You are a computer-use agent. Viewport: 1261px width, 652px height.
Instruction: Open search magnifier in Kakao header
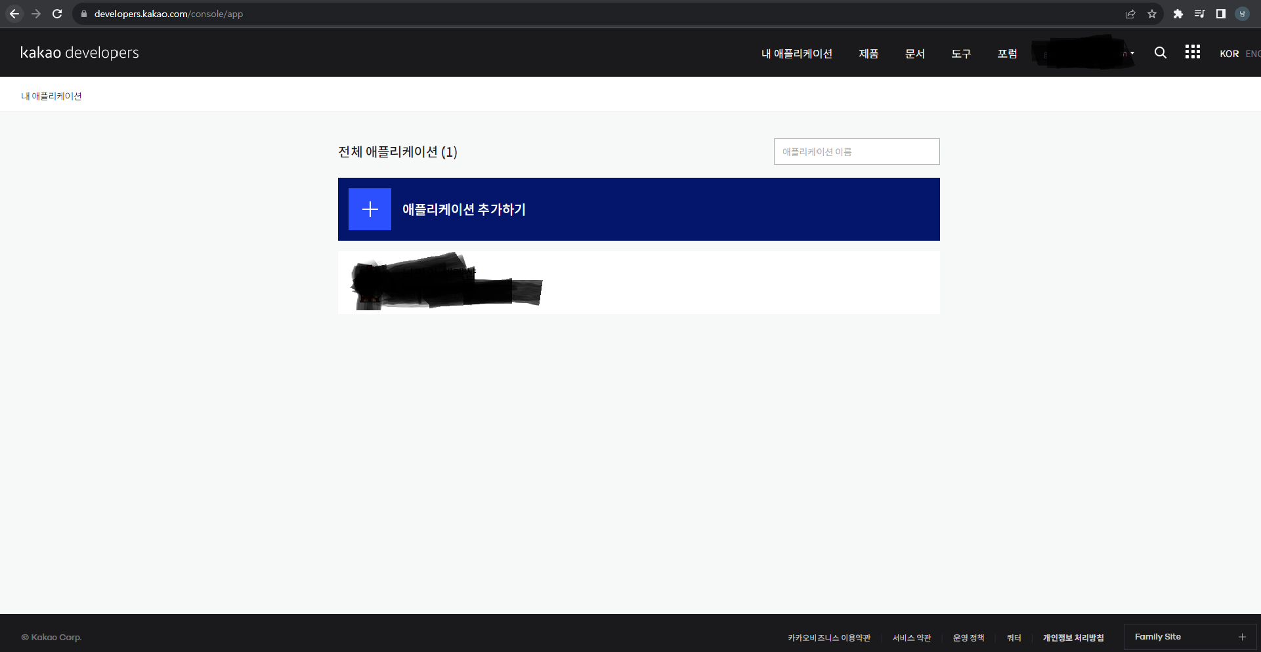pyautogui.click(x=1161, y=53)
